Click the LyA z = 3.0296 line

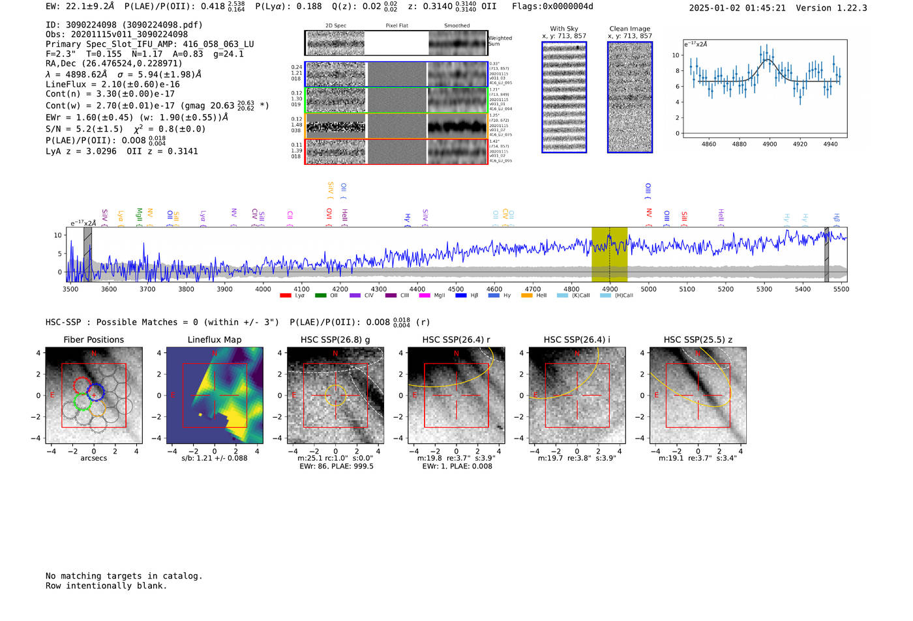(82, 151)
